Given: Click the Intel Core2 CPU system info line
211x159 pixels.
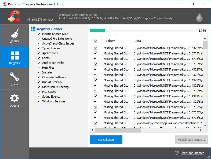Looking at the screenshot, I should (x=116, y=18).
